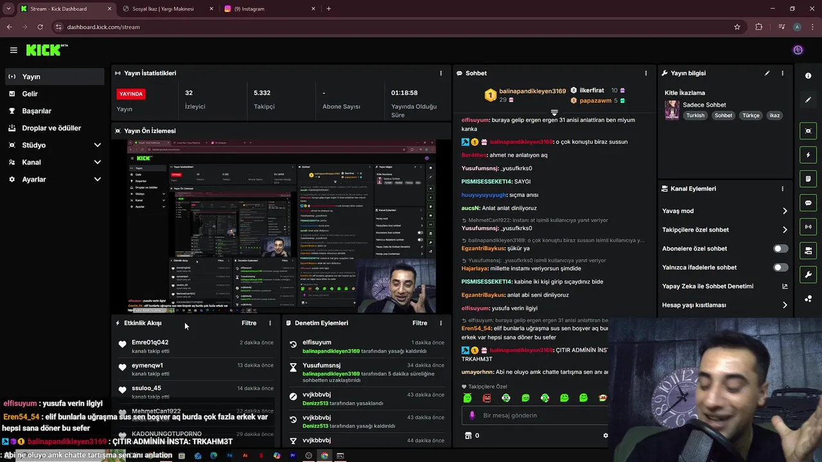The width and height of the screenshot is (822, 462).
Task: Toggle the stream preview widget icon
Action: coord(808,131)
